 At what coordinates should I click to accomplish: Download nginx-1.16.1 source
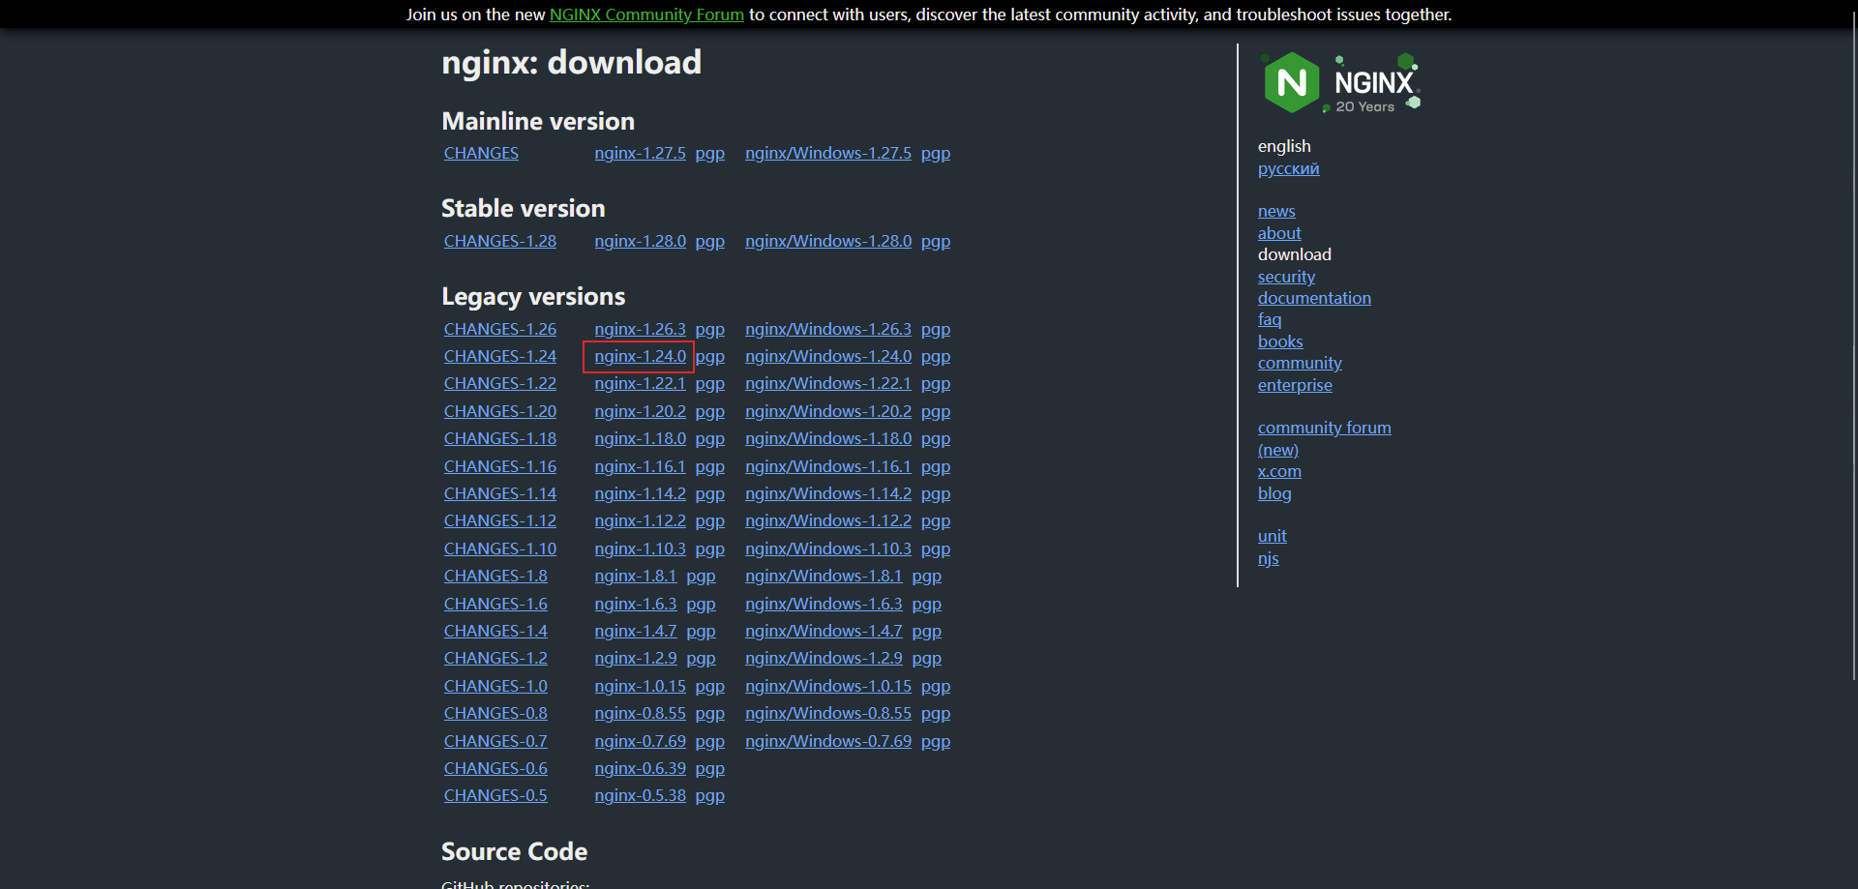point(640,466)
